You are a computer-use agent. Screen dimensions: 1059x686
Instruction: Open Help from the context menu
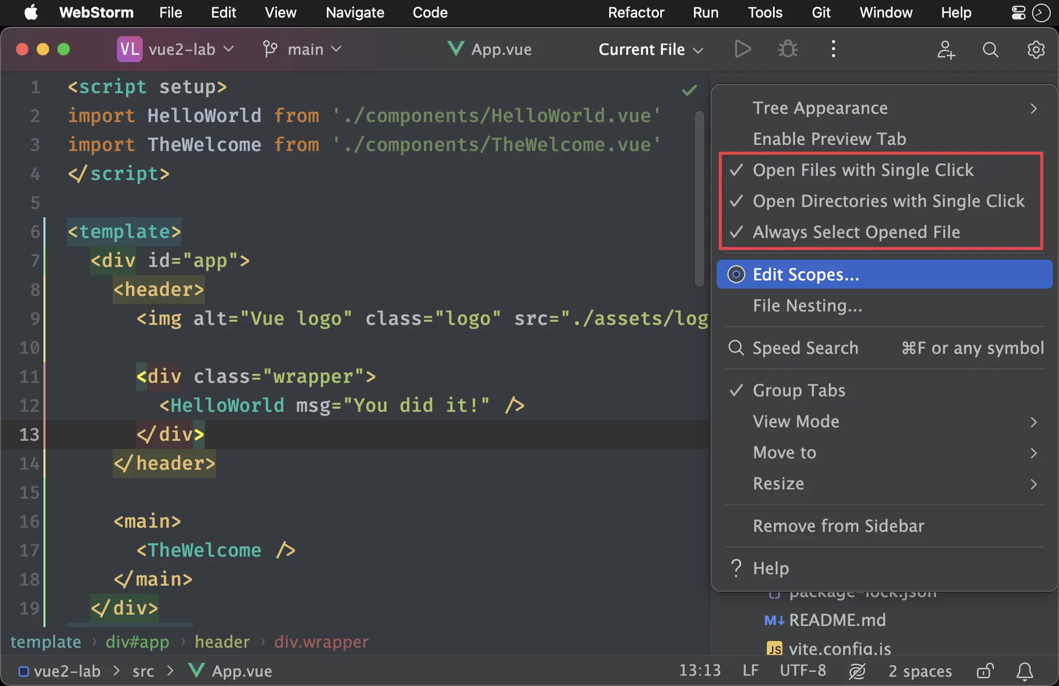(885, 569)
